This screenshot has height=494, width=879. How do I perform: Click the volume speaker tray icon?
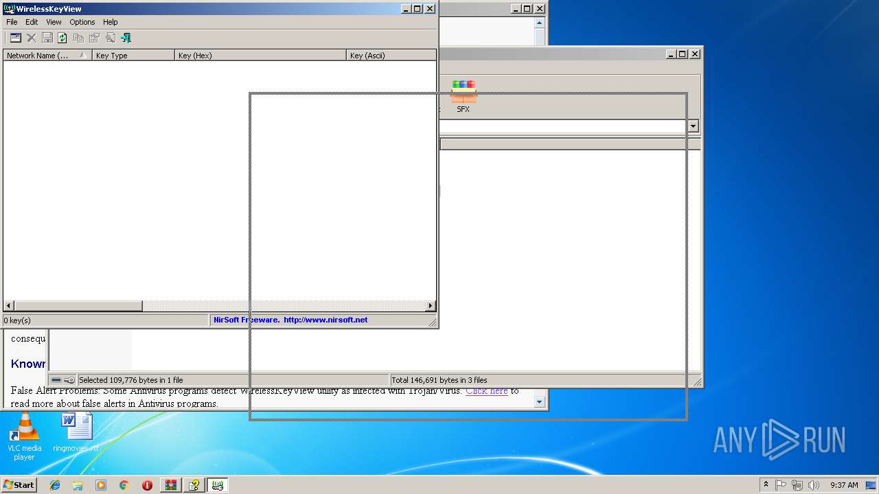click(814, 485)
